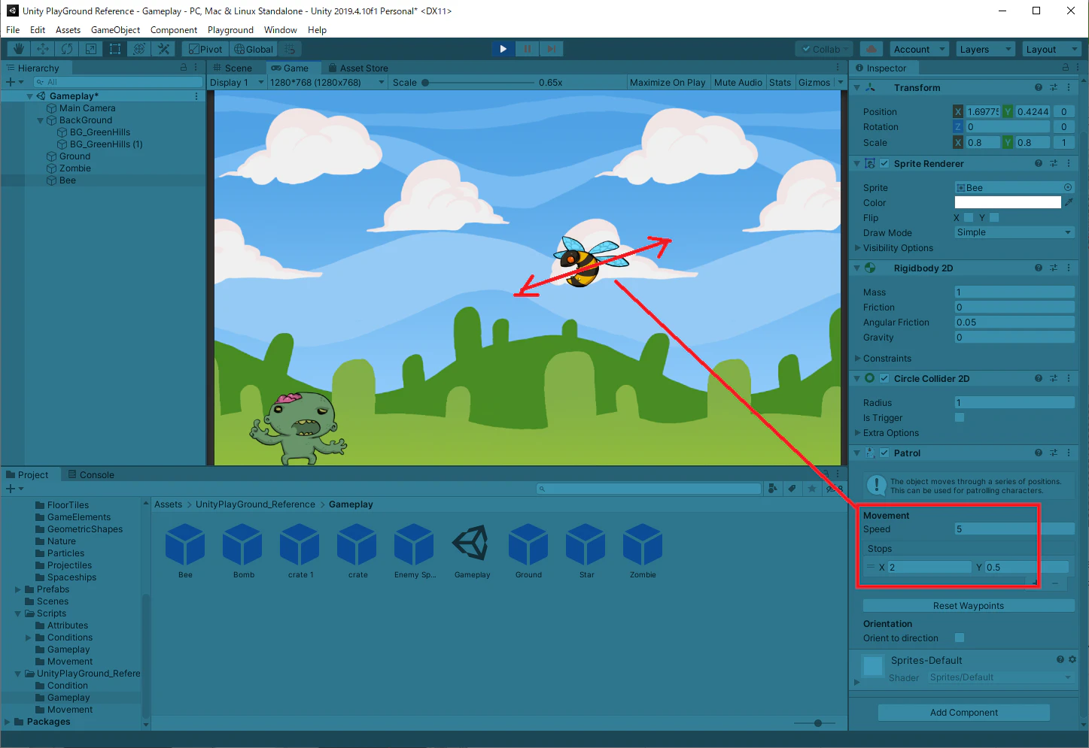Open the Sprite object picker
The height and width of the screenshot is (748, 1089).
1068,187
